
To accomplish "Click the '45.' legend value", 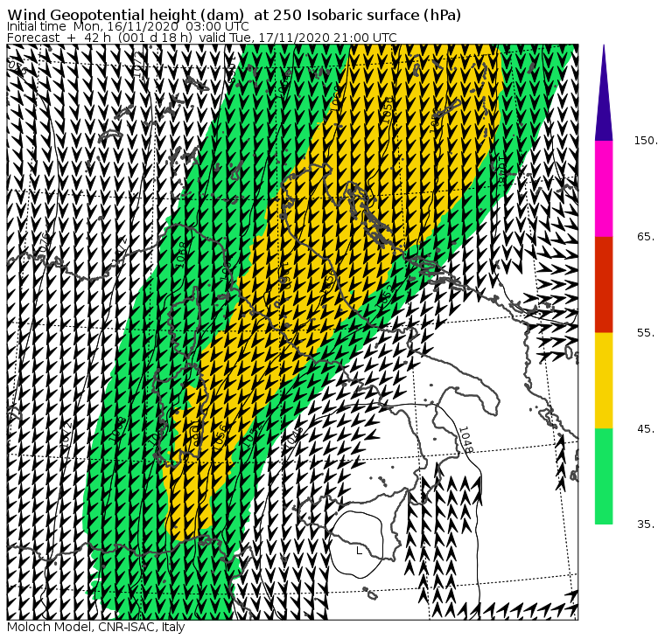I will (646, 429).
